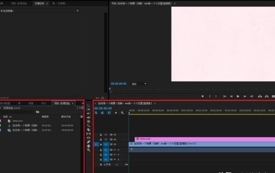Viewport: 275px width, 173px height.
Task: Click the master track end-arrow icon
Action: click(x=126, y=165)
